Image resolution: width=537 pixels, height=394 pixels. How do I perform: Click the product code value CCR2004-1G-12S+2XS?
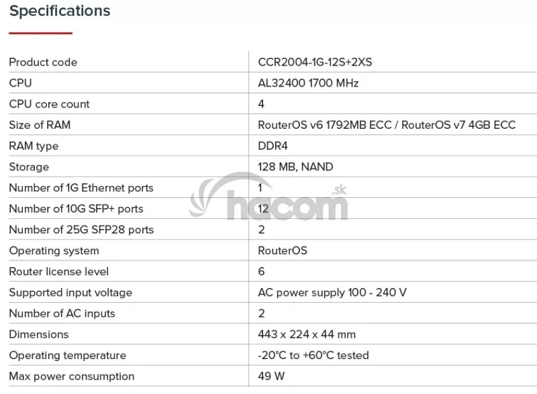(x=315, y=62)
